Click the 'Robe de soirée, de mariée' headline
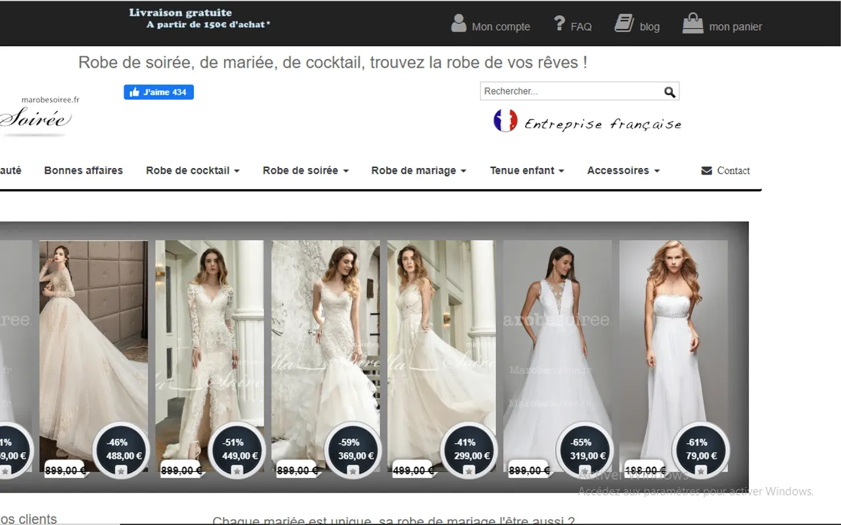 point(332,63)
